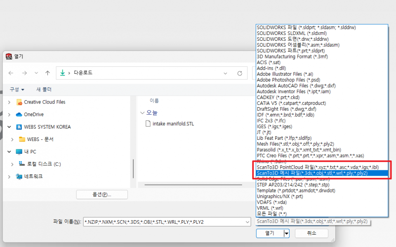Open the file name dropdown arrow

[x=247, y=222]
